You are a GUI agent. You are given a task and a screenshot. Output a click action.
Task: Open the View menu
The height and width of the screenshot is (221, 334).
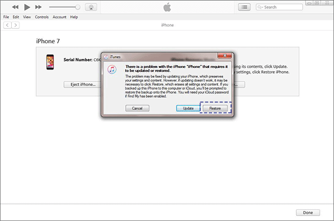pyautogui.click(x=27, y=17)
